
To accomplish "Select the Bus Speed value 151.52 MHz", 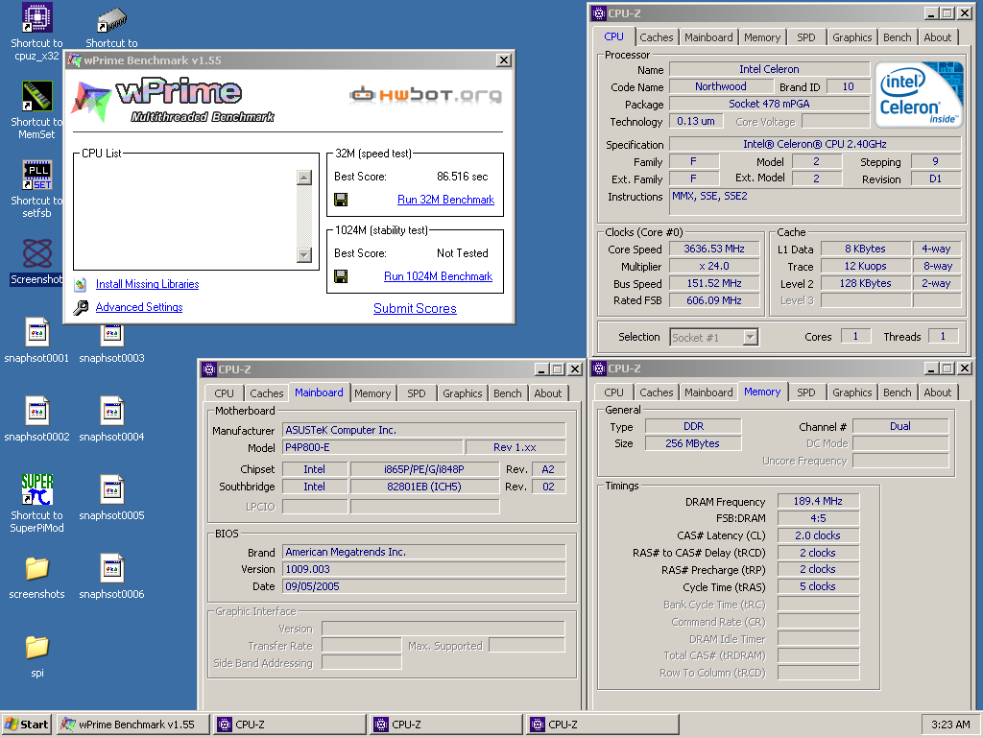I will (713, 283).
